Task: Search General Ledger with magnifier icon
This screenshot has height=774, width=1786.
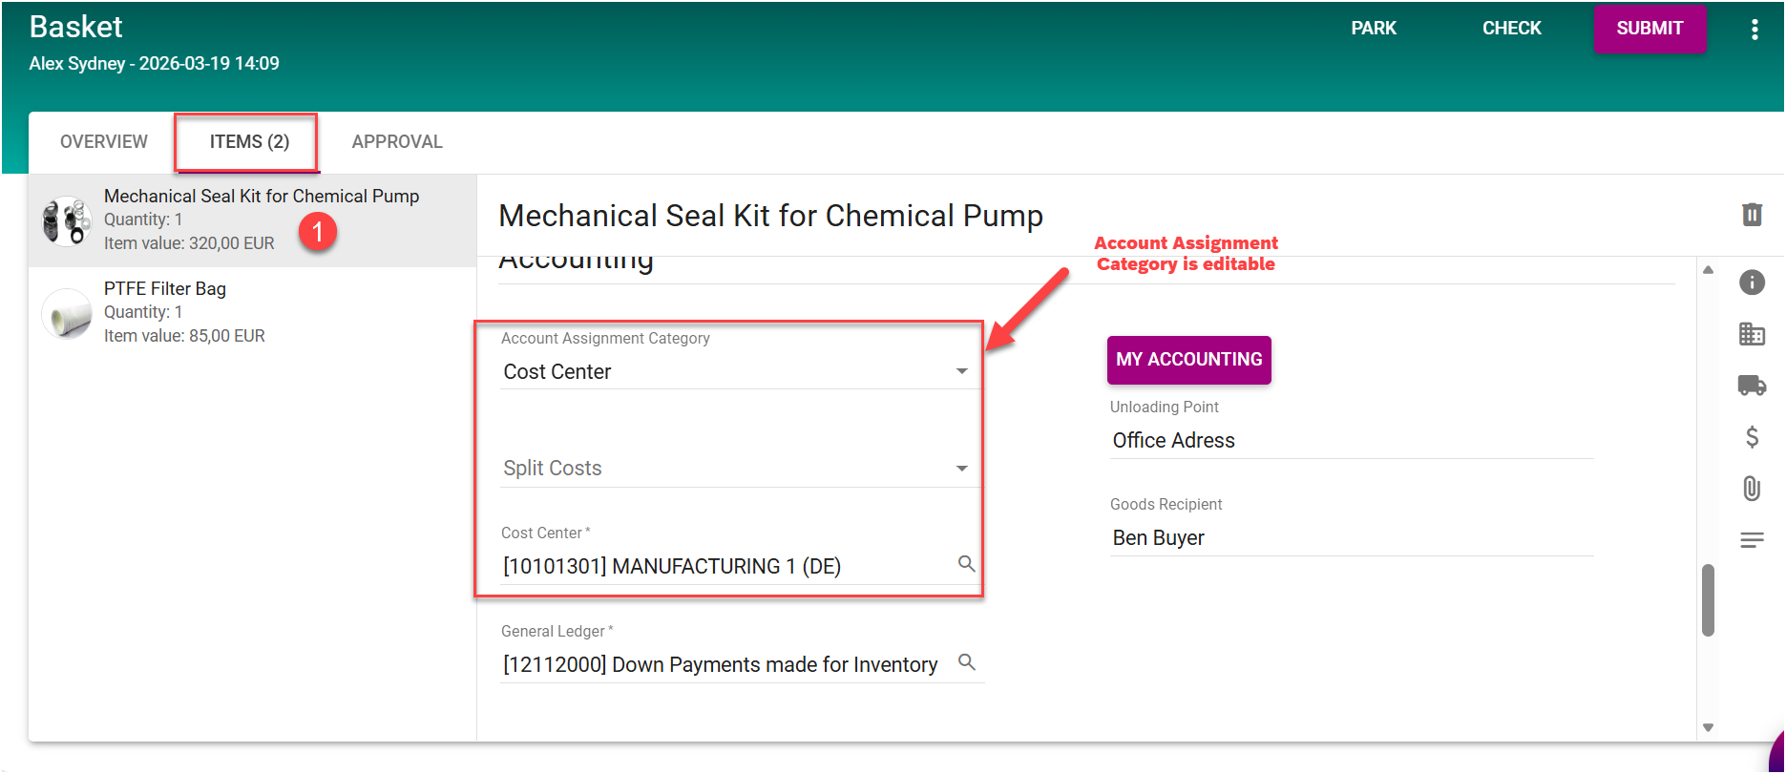Action: 966,662
